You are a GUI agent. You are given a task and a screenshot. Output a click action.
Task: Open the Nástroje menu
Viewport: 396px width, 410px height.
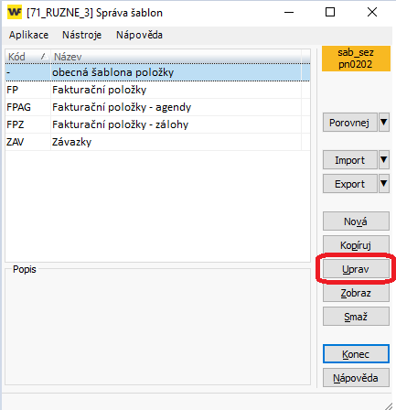pyautogui.click(x=81, y=35)
